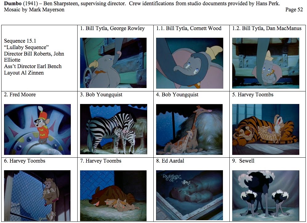
Task: Select the Dumbo cradled close-up frame
Action: pos(189,63)
